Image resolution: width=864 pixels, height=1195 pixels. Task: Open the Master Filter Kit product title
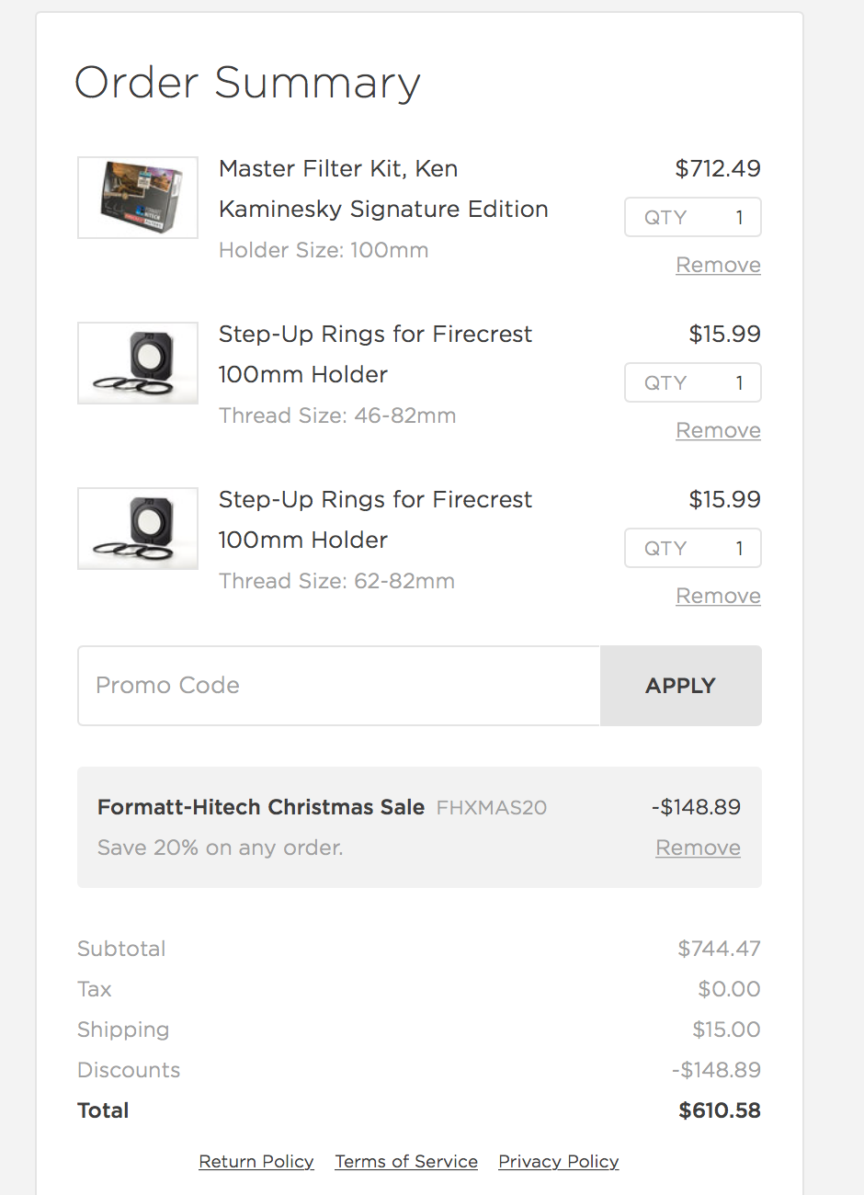pyautogui.click(x=383, y=188)
